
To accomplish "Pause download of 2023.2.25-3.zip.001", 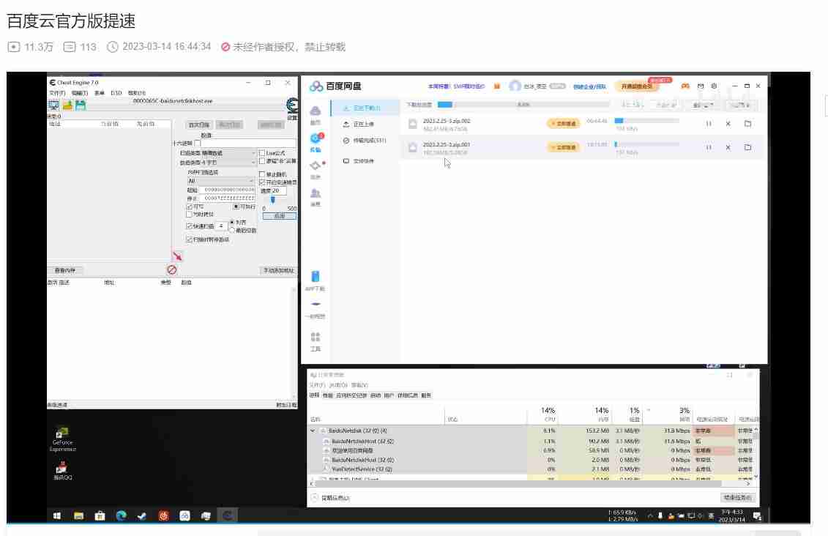I will coord(709,147).
